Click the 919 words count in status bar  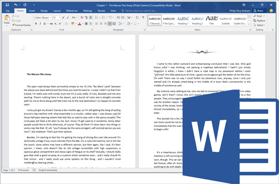23,170
